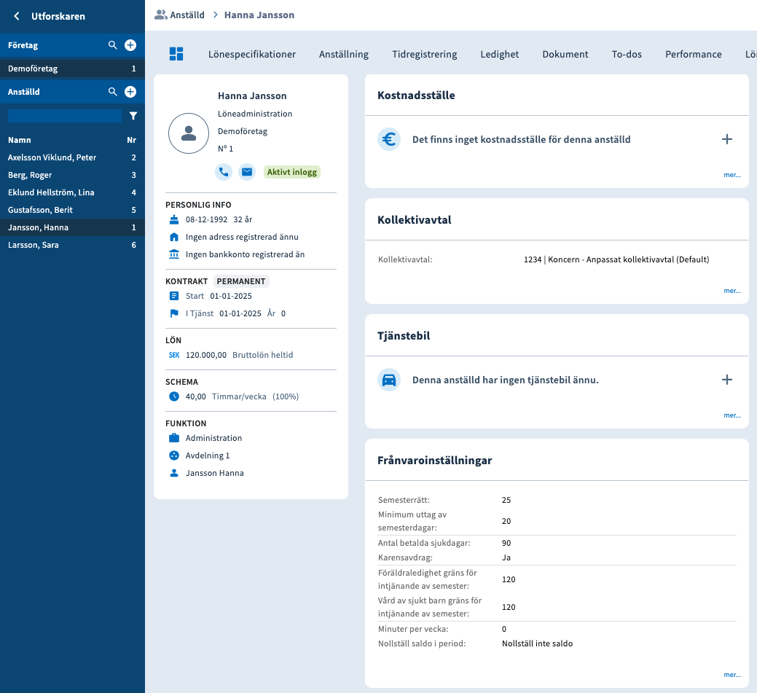Add a new employee with Anställd plus icon

pos(130,92)
